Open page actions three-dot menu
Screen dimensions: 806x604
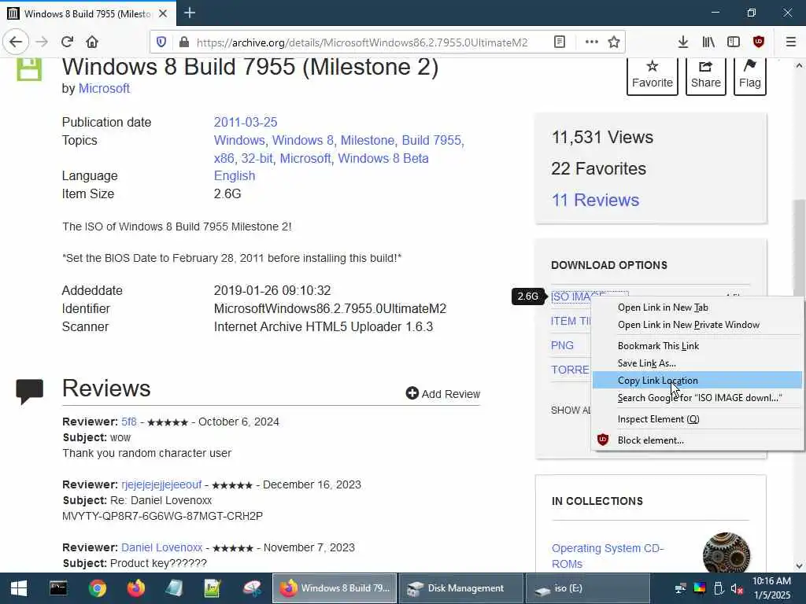click(x=592, y=42)
